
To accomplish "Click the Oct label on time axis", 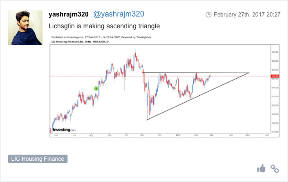I will [x=127, y=135].
